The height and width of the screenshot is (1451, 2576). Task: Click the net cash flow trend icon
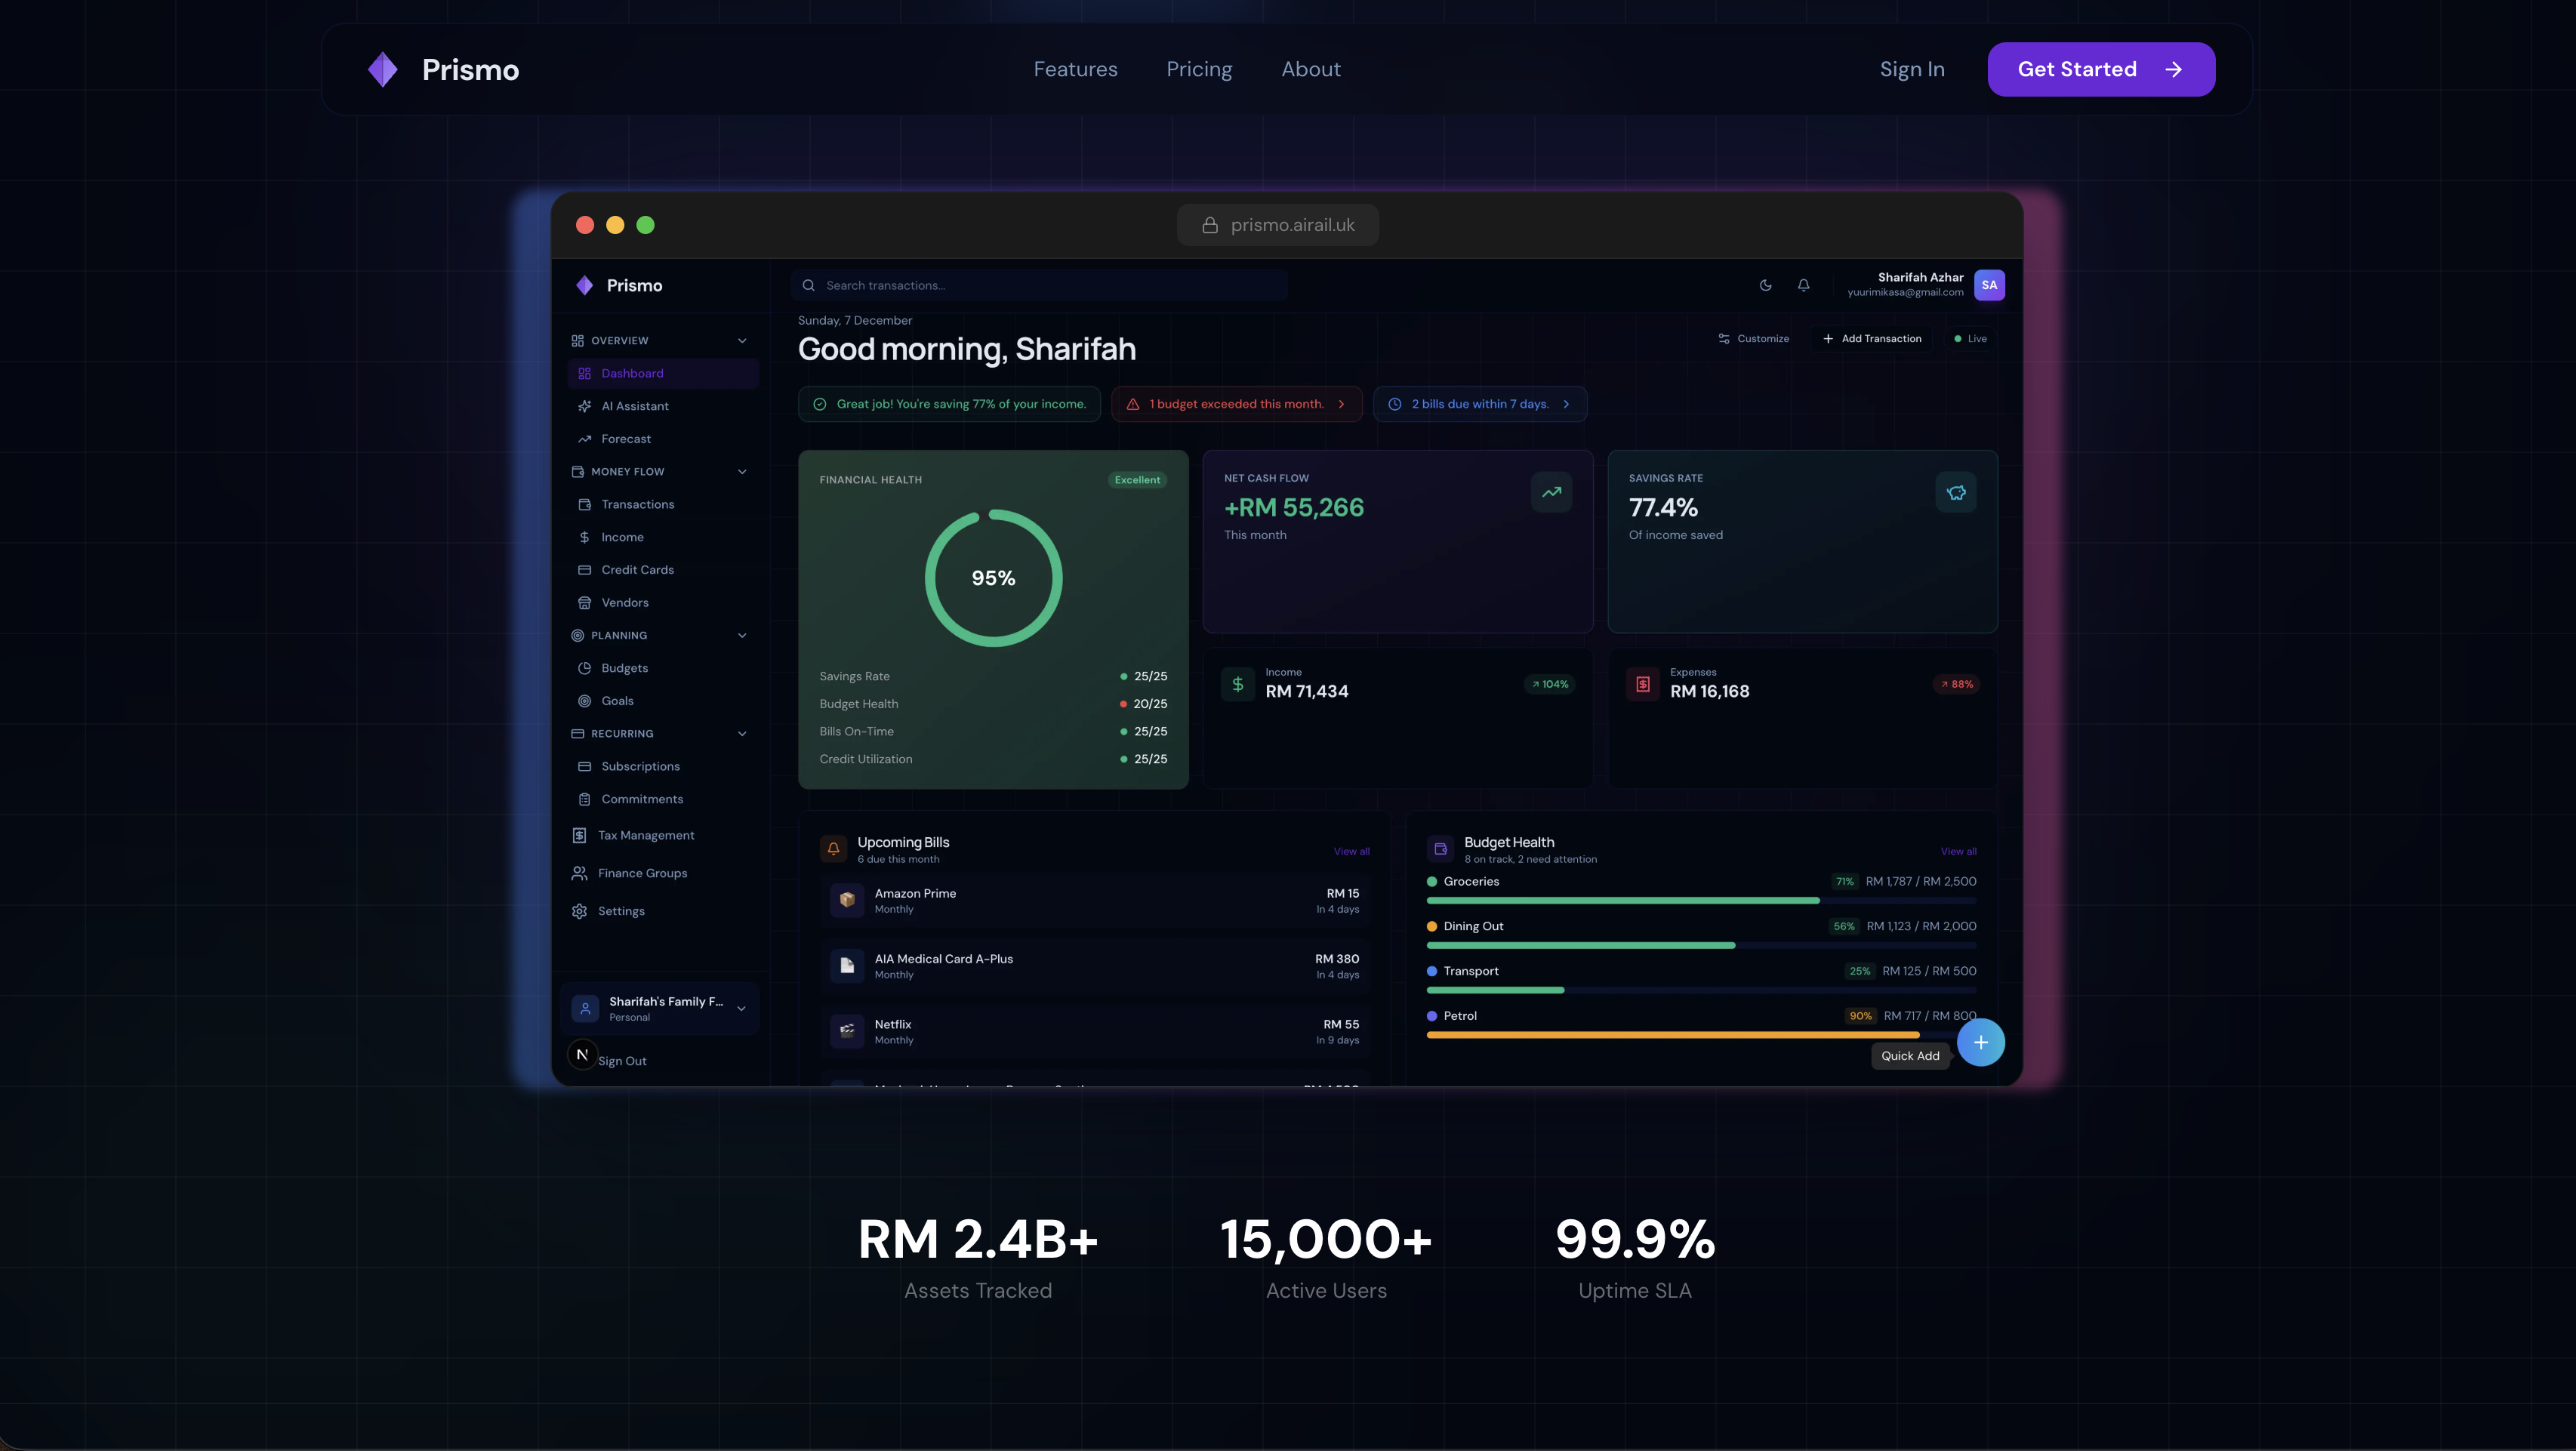click(x=1551, y=492)
